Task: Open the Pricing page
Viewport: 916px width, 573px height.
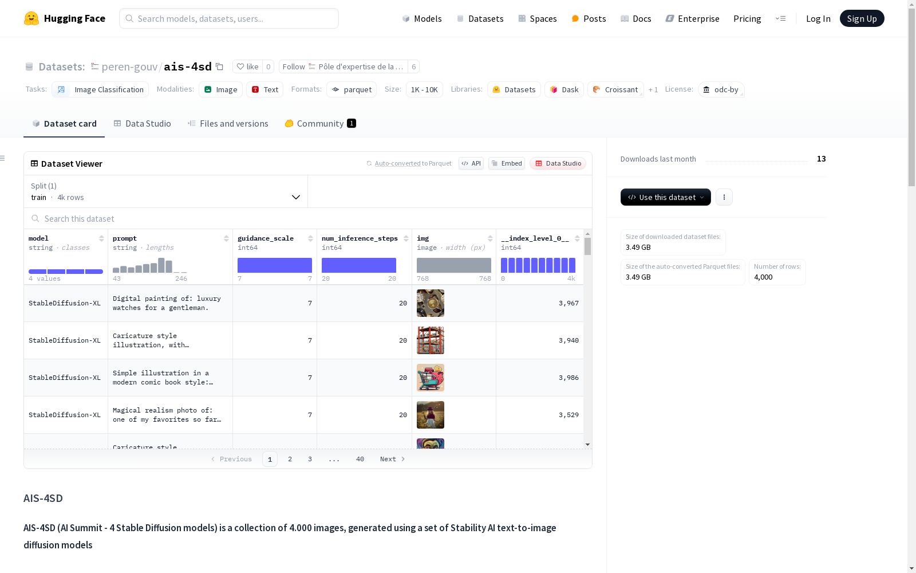Action: point(747,18)
